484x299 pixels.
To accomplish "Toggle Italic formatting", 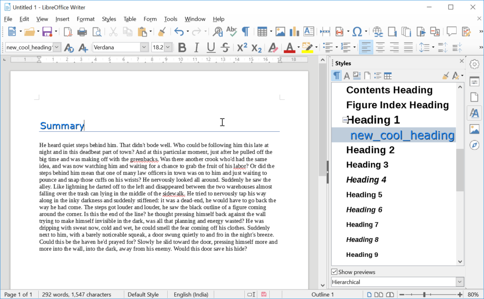I will point(196,48).
